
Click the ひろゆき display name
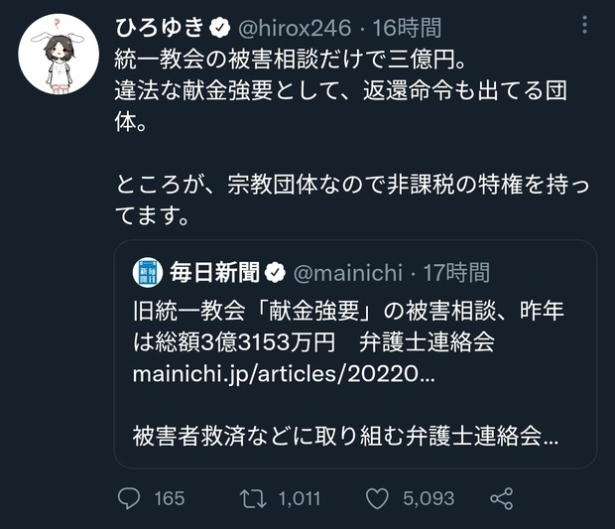(x=160, y=28)
